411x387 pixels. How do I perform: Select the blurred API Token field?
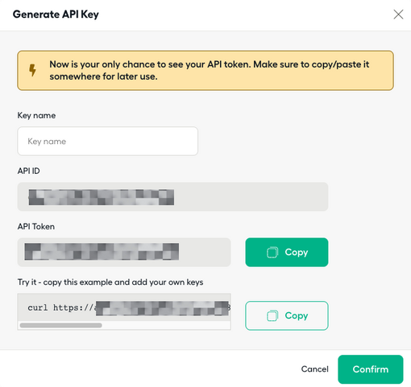(124, 253)
